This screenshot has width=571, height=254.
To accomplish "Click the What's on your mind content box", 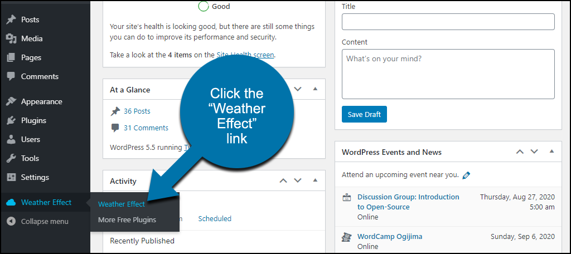I will click(448, 74).
